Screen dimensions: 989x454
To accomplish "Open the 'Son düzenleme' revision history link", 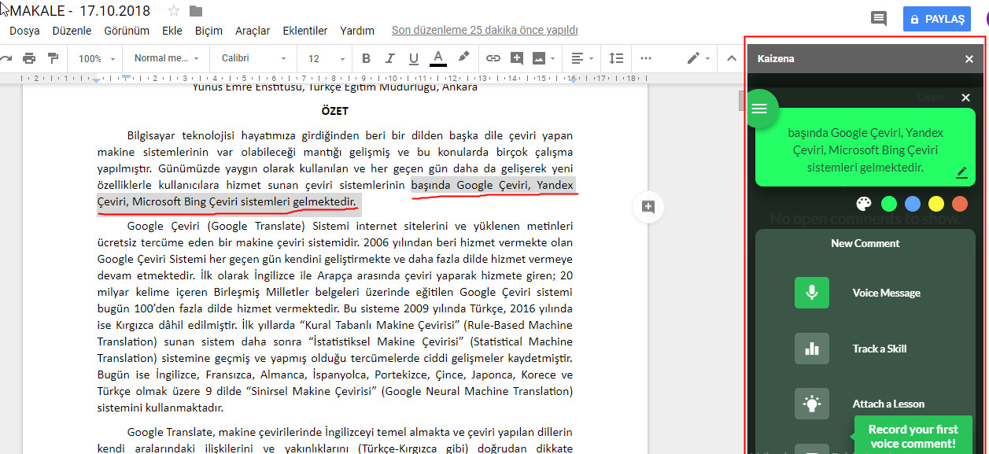I will pos(485,31).
